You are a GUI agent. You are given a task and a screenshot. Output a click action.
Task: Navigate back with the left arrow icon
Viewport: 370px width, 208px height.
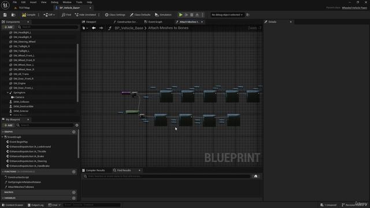94,28
